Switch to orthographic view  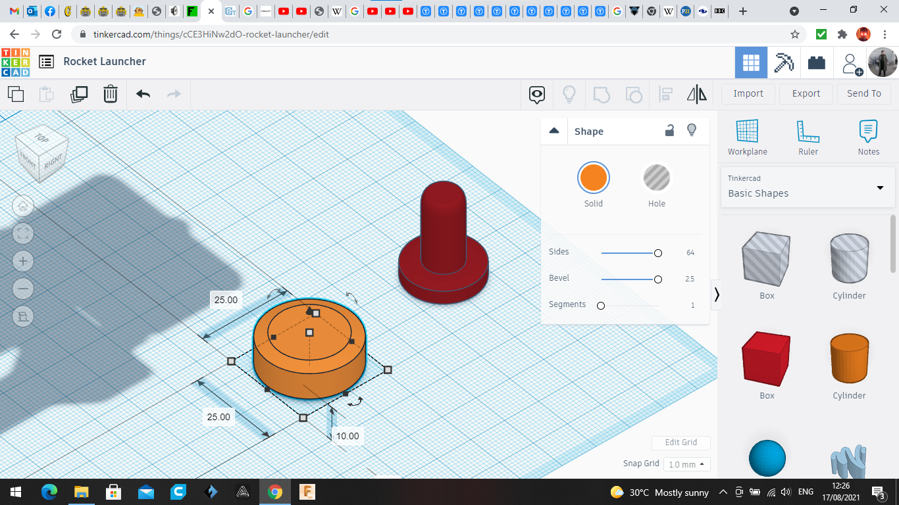pyautogui.click(x=23, y=316)
